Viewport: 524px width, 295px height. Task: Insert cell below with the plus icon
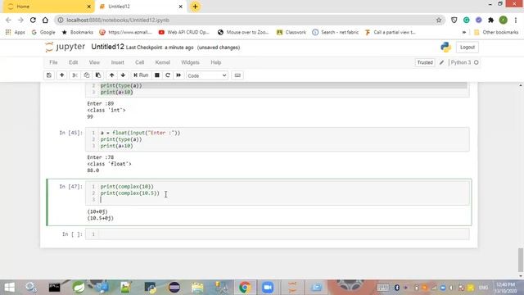pyautogui.click(x=62, y=75)
